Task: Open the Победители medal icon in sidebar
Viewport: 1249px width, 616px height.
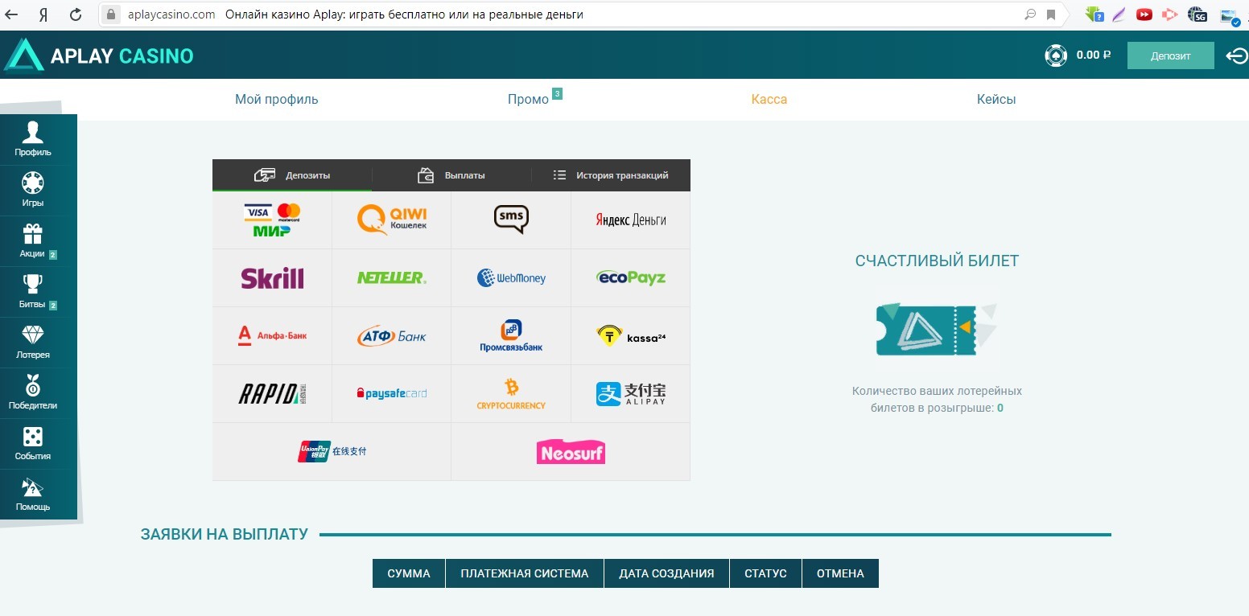Action: coord(33,393)
